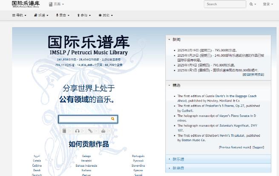Viewport: 279px width, 176px height.
Task: Click the top bar search magnifier icon
Action: coord(251,4)
